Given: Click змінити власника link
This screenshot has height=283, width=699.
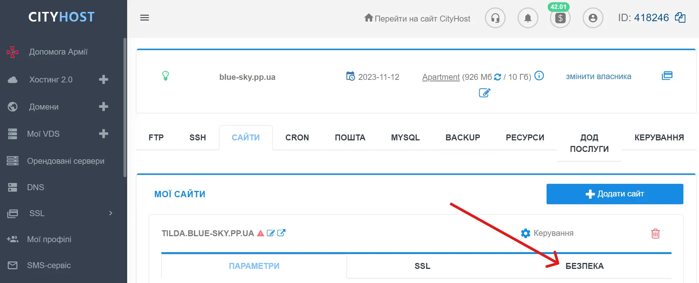Looking at the screenshot, I should tap(598, 77).
